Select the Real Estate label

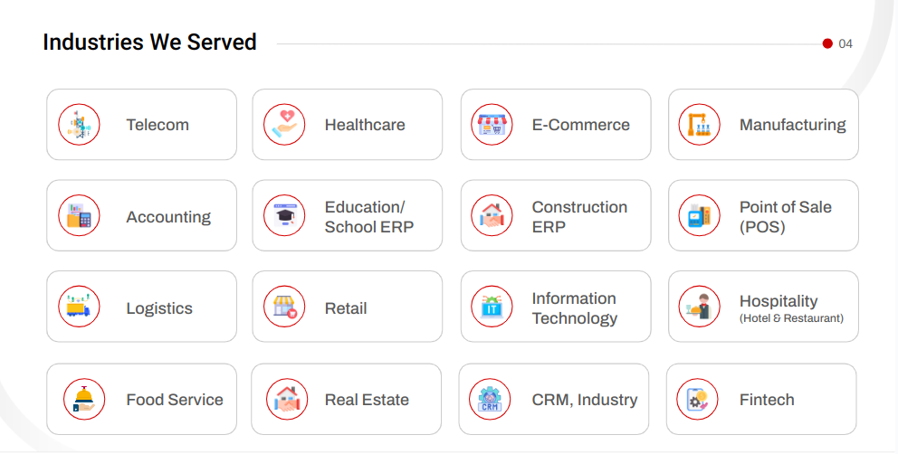[367, 400]
